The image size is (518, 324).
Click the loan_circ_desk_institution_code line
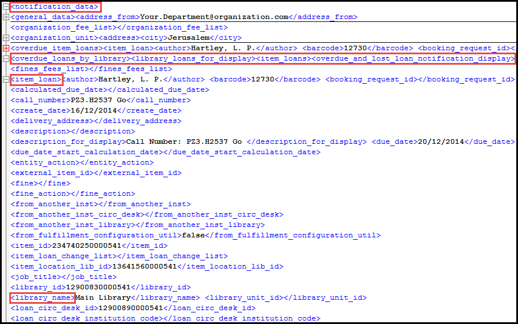point(166,318)
